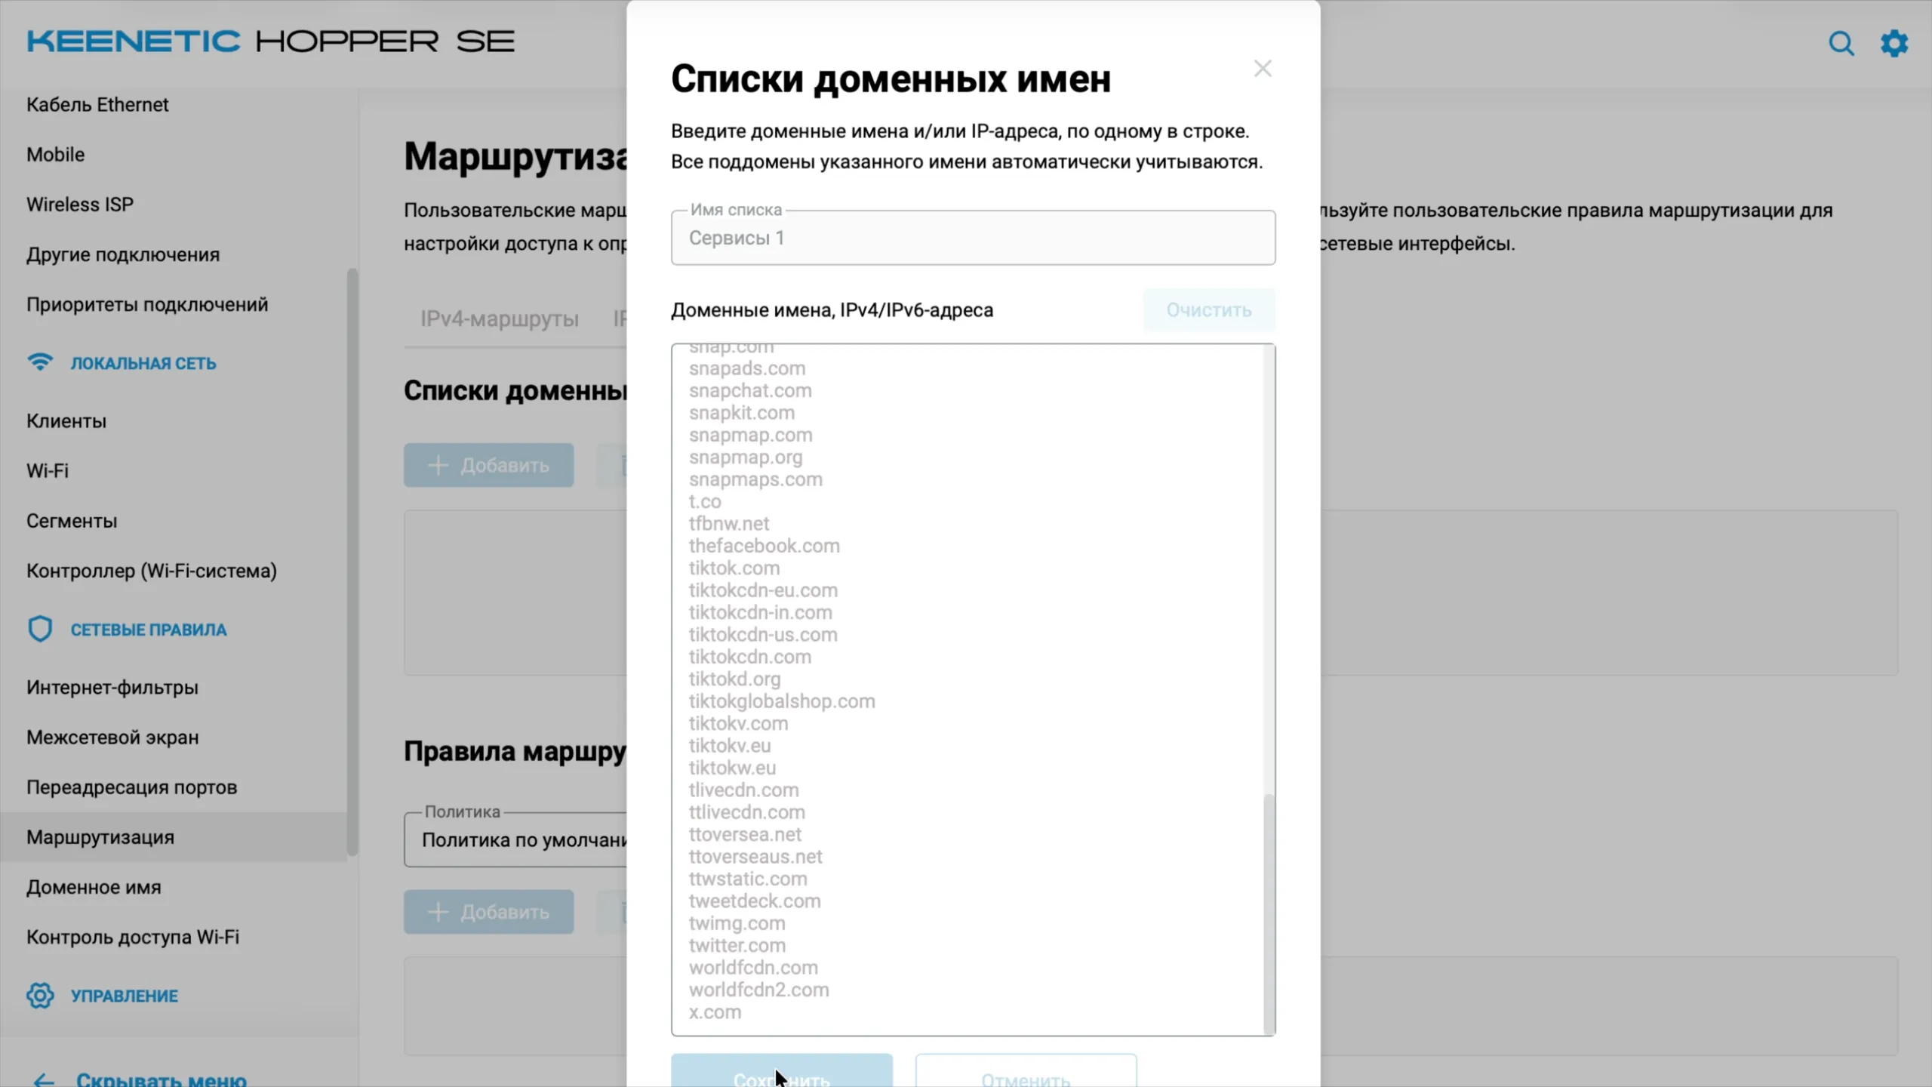Click the Wi-Fi icon beside Локальная сеть

coord(40,362)
